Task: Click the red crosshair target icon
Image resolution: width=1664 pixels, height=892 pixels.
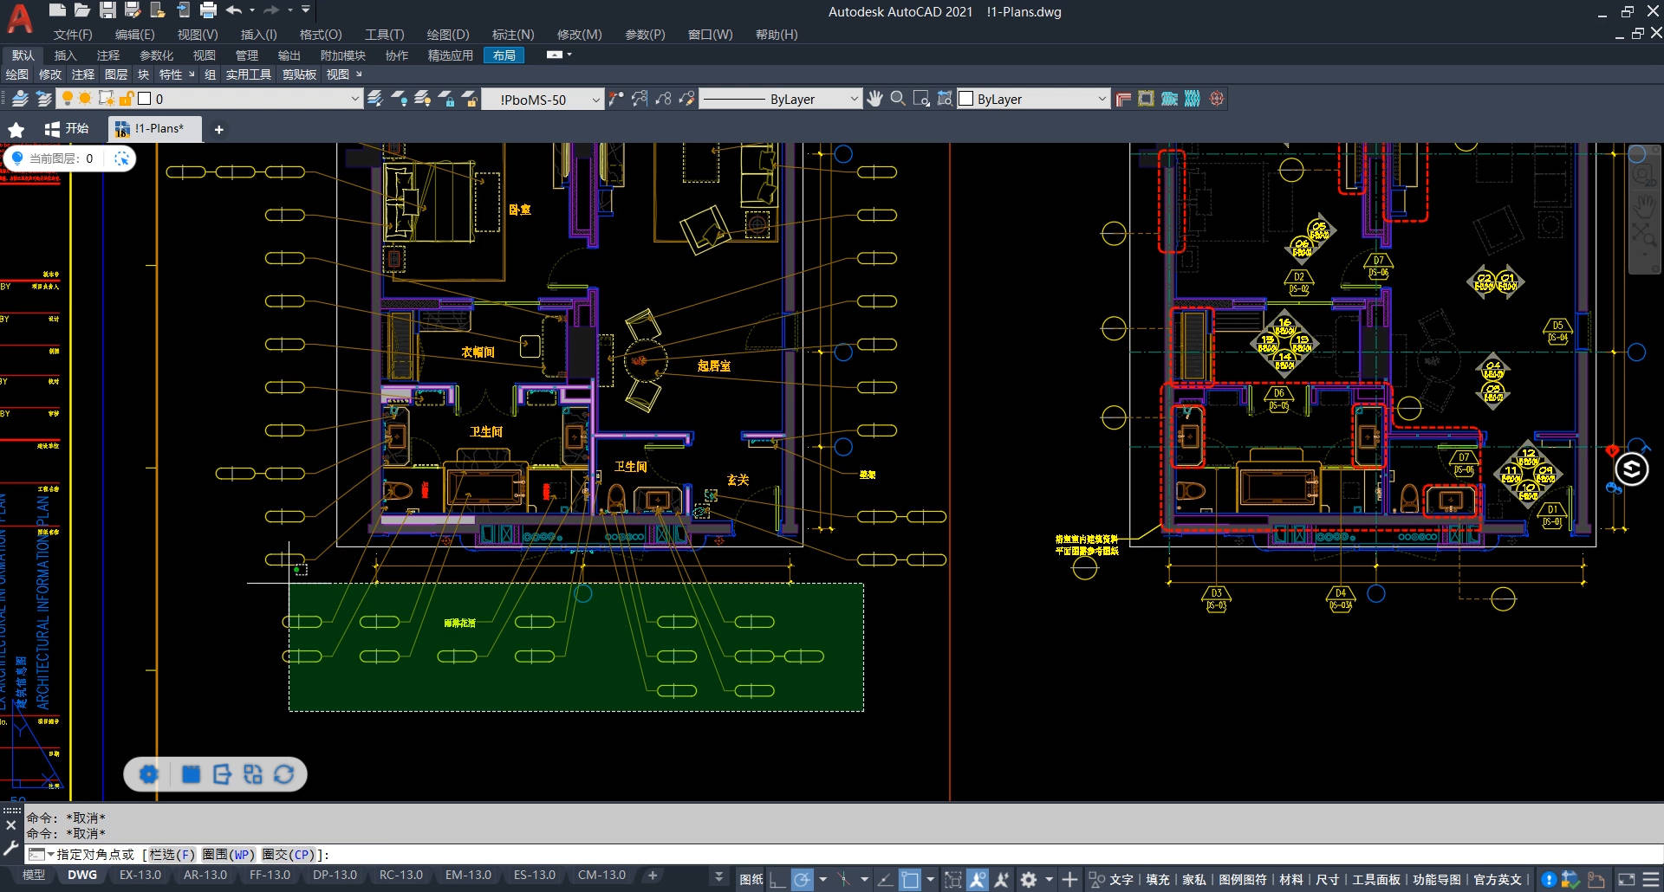Action: 1217,99
